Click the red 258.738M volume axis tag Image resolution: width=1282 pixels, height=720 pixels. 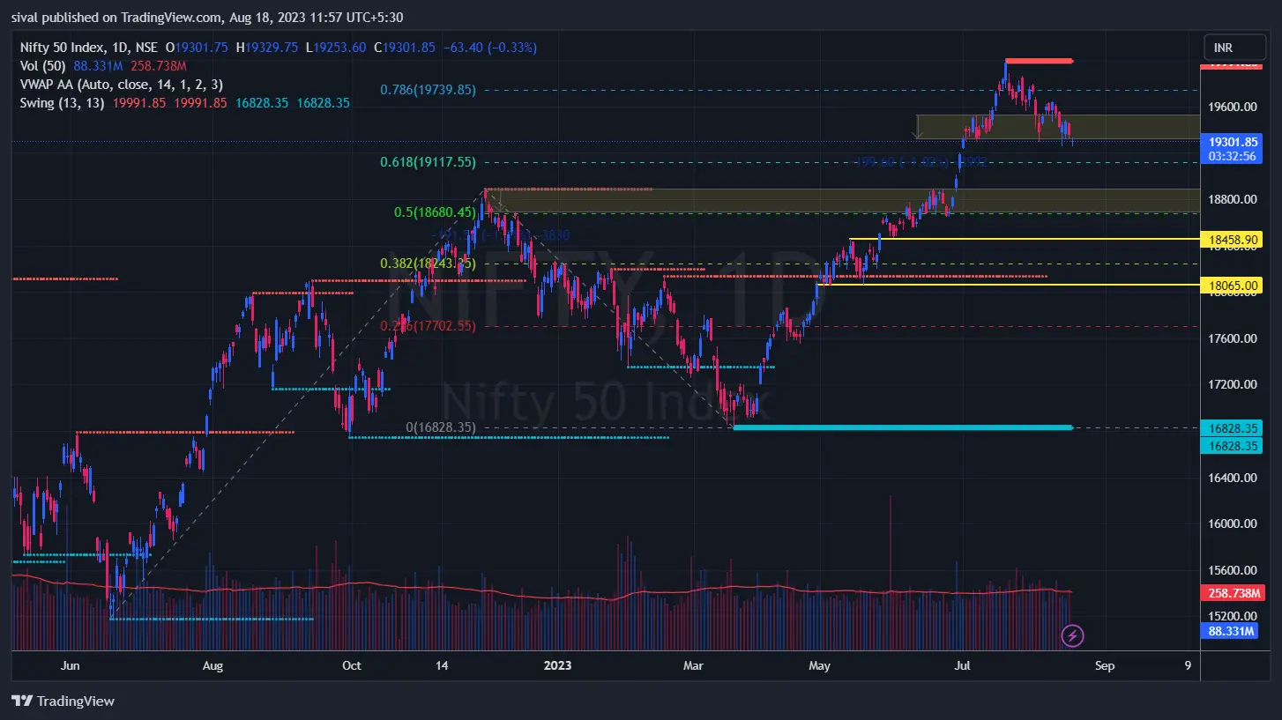1233,594
